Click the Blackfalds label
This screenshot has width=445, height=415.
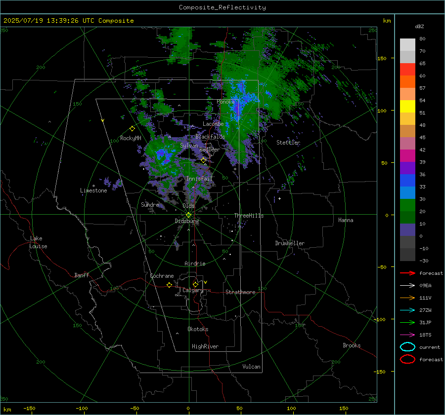pos(210,137)
